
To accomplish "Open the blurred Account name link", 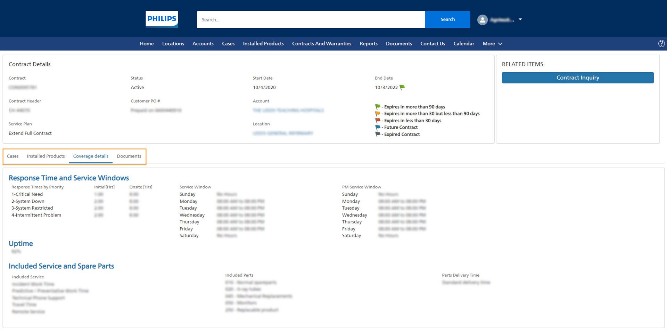I will [x=288, y=110].
